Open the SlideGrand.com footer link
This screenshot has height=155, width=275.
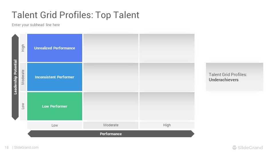click(x=26, y=148)
